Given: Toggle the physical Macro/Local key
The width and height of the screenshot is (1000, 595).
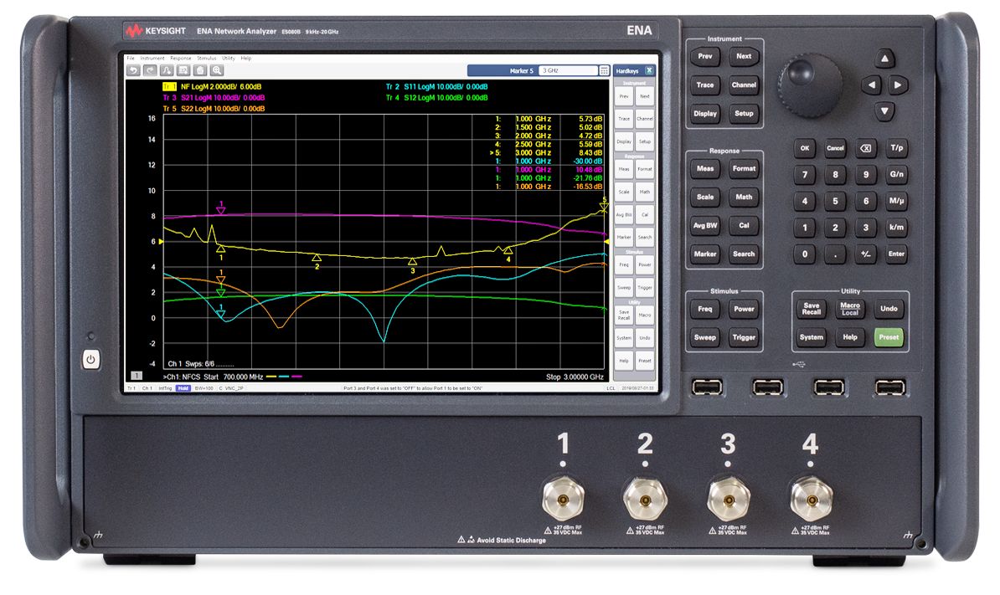Looking at the screenshot, I should coord(850,309).
